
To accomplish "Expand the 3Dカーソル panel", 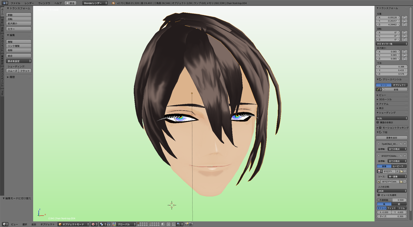I will click(385, 99).
